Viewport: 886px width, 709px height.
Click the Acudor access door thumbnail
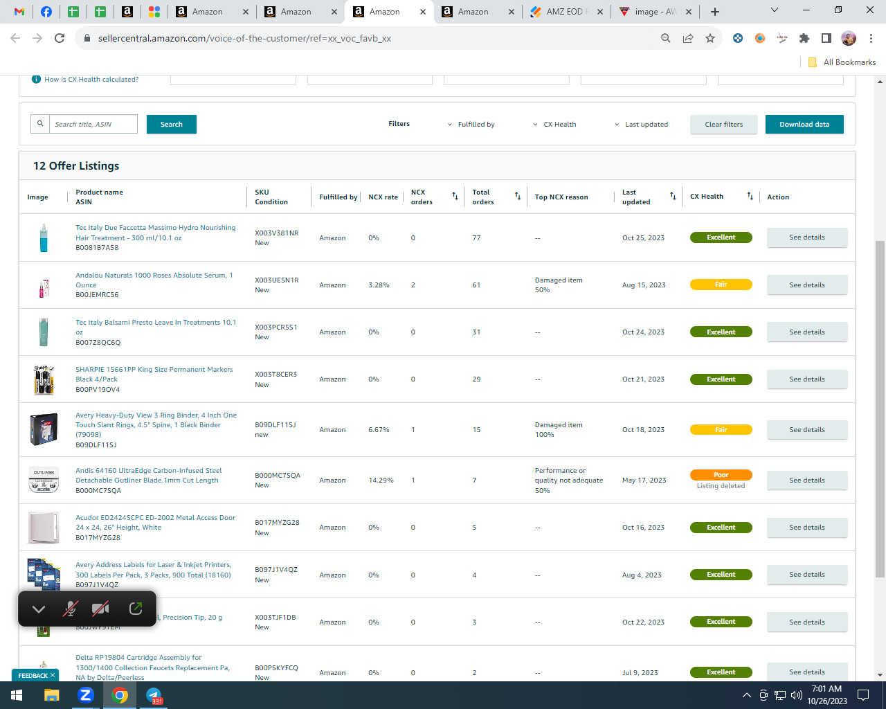click(x=44, y=528)
